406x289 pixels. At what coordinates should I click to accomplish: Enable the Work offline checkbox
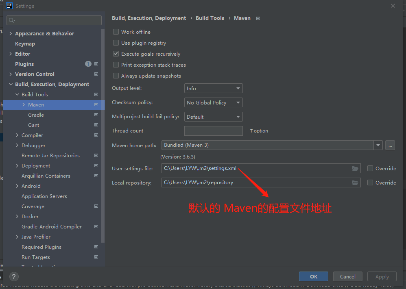coord(116,32)
